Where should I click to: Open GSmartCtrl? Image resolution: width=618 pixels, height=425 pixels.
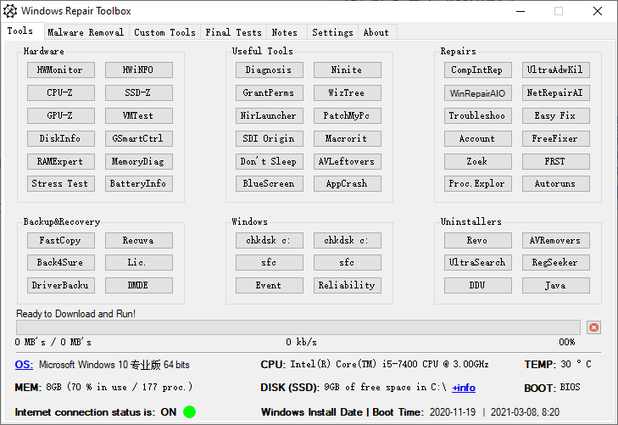point(139,138)
